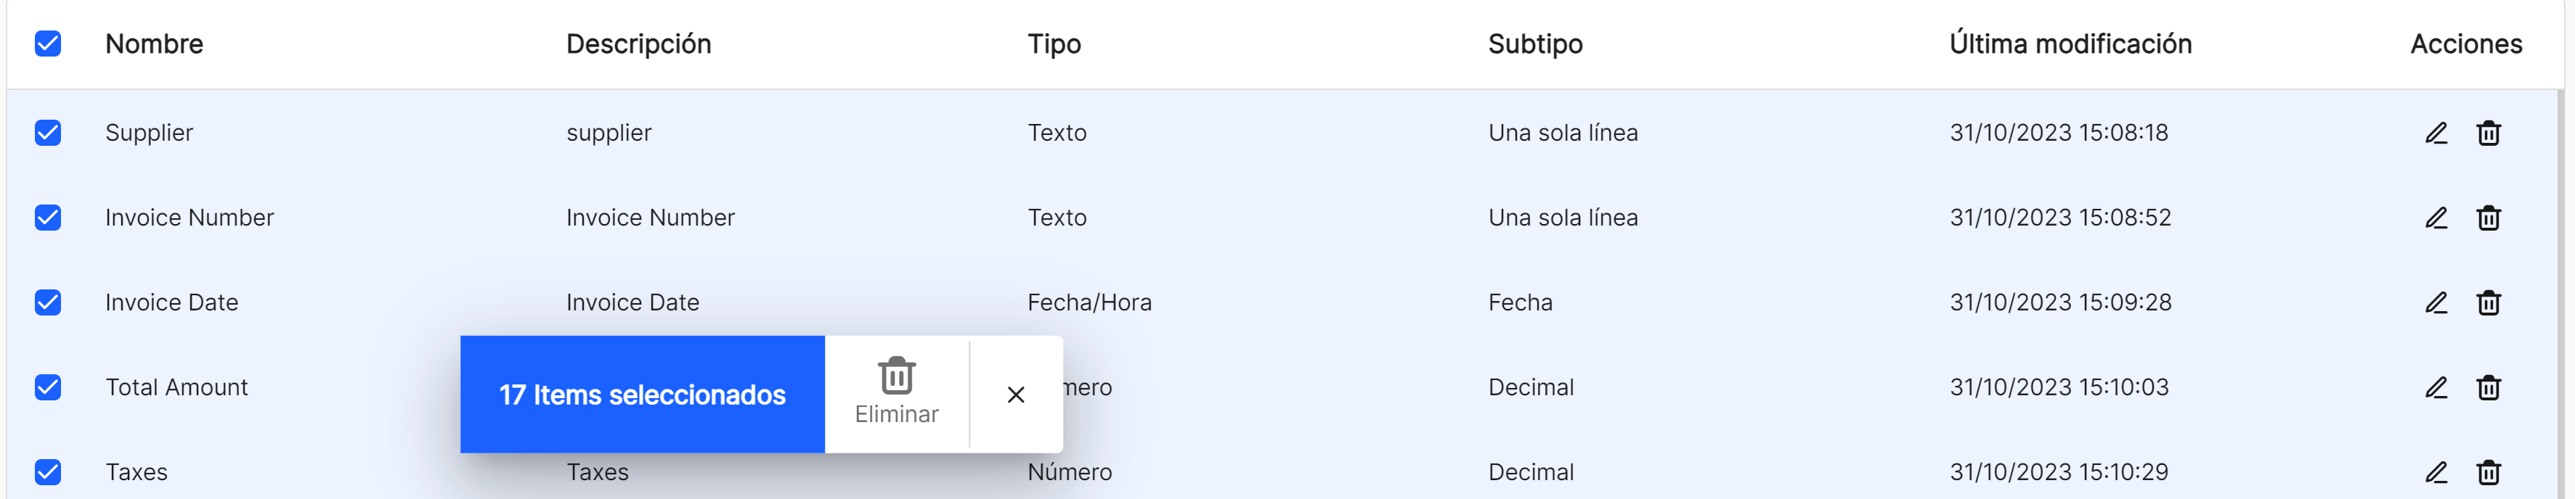This screenshot has height=499, width=2575.
Task: Untick the Invoice Number checkbox
Action: 48,218
